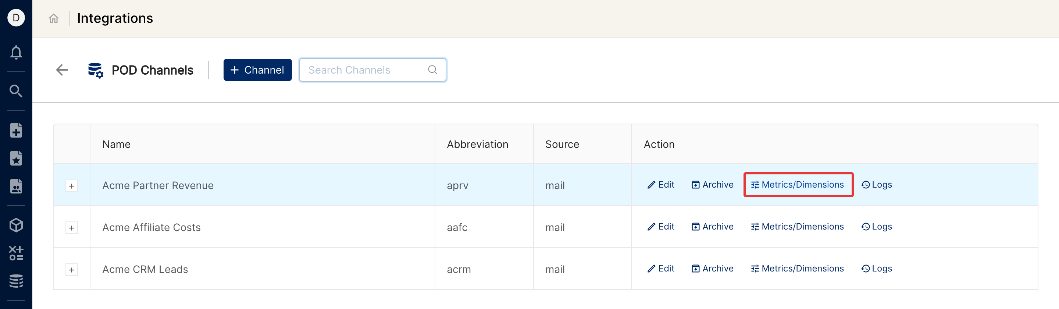This screenshot has height=309, width=1059.
Task: Open the sidebar search icon
Action: point(16,91)
